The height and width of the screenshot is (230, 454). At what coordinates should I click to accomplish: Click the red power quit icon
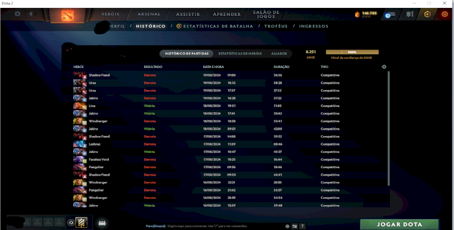[444, 14]
